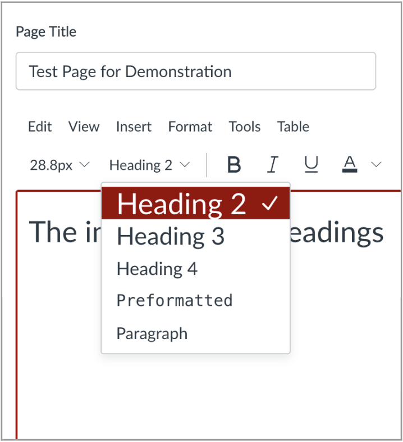403x442 pixels.
Task: Select the Preformatted style option
Action: (x=174, y=301)
